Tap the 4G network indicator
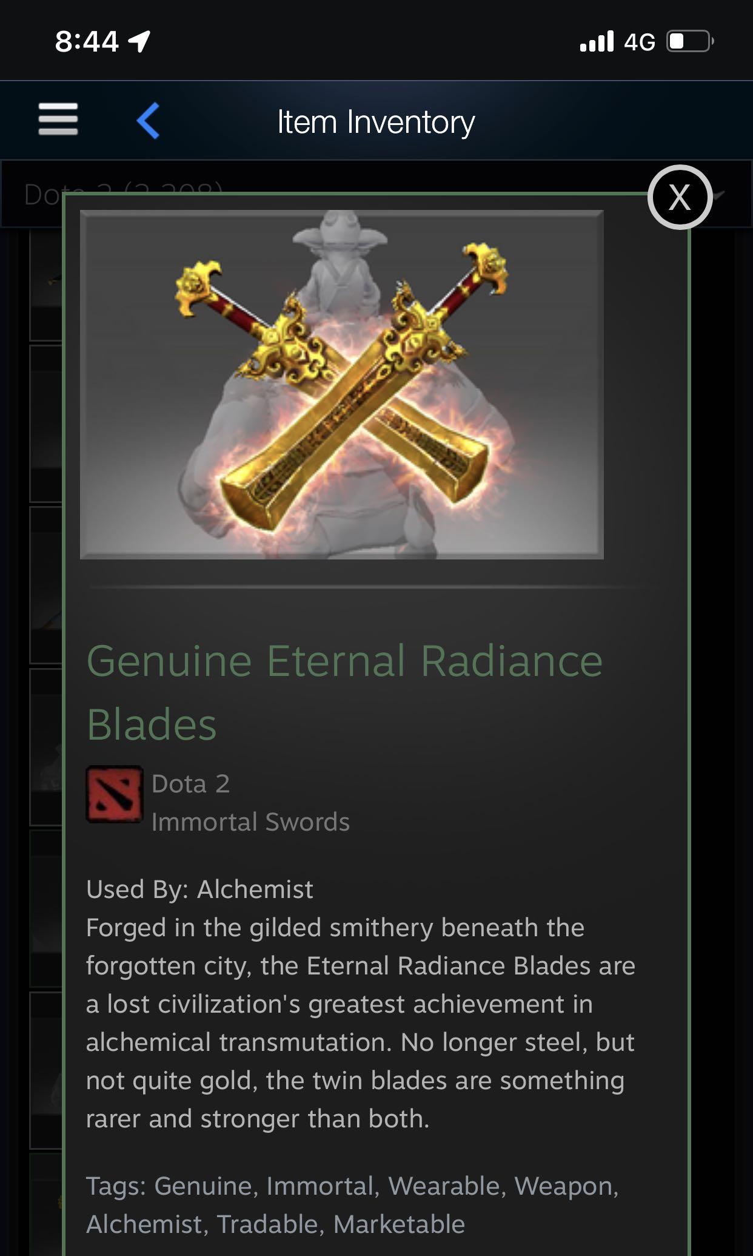Screen dimensions: 753x1256 click(x=640, y=42)
